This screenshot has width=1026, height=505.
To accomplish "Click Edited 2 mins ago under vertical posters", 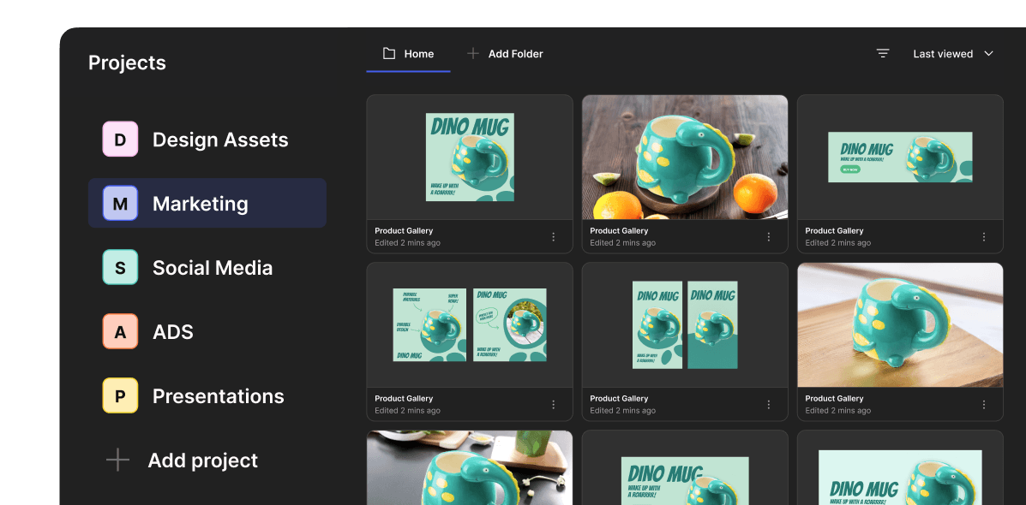I will tap(623, 411).
